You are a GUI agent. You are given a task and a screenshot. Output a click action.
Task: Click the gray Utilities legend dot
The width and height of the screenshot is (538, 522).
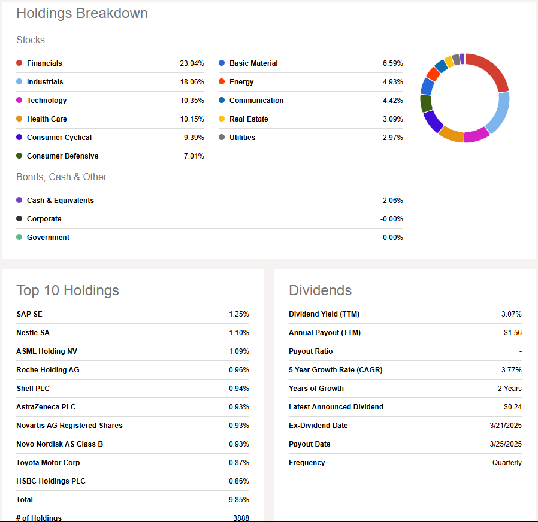(222, 138)
